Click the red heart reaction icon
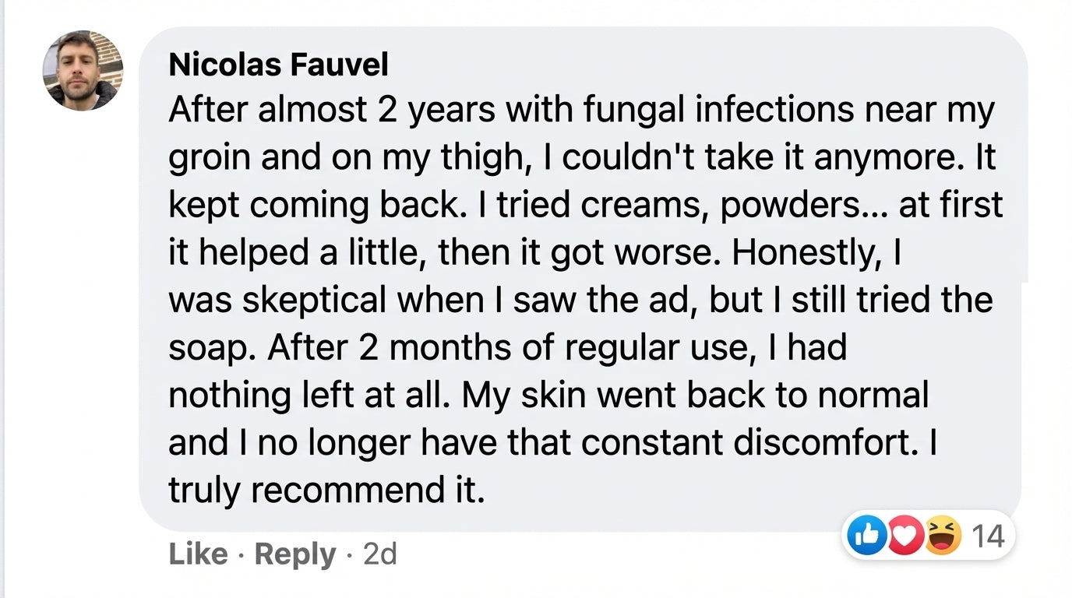Screen dimensions: 1072x598 pyautogui.click(x=904, y=536)
